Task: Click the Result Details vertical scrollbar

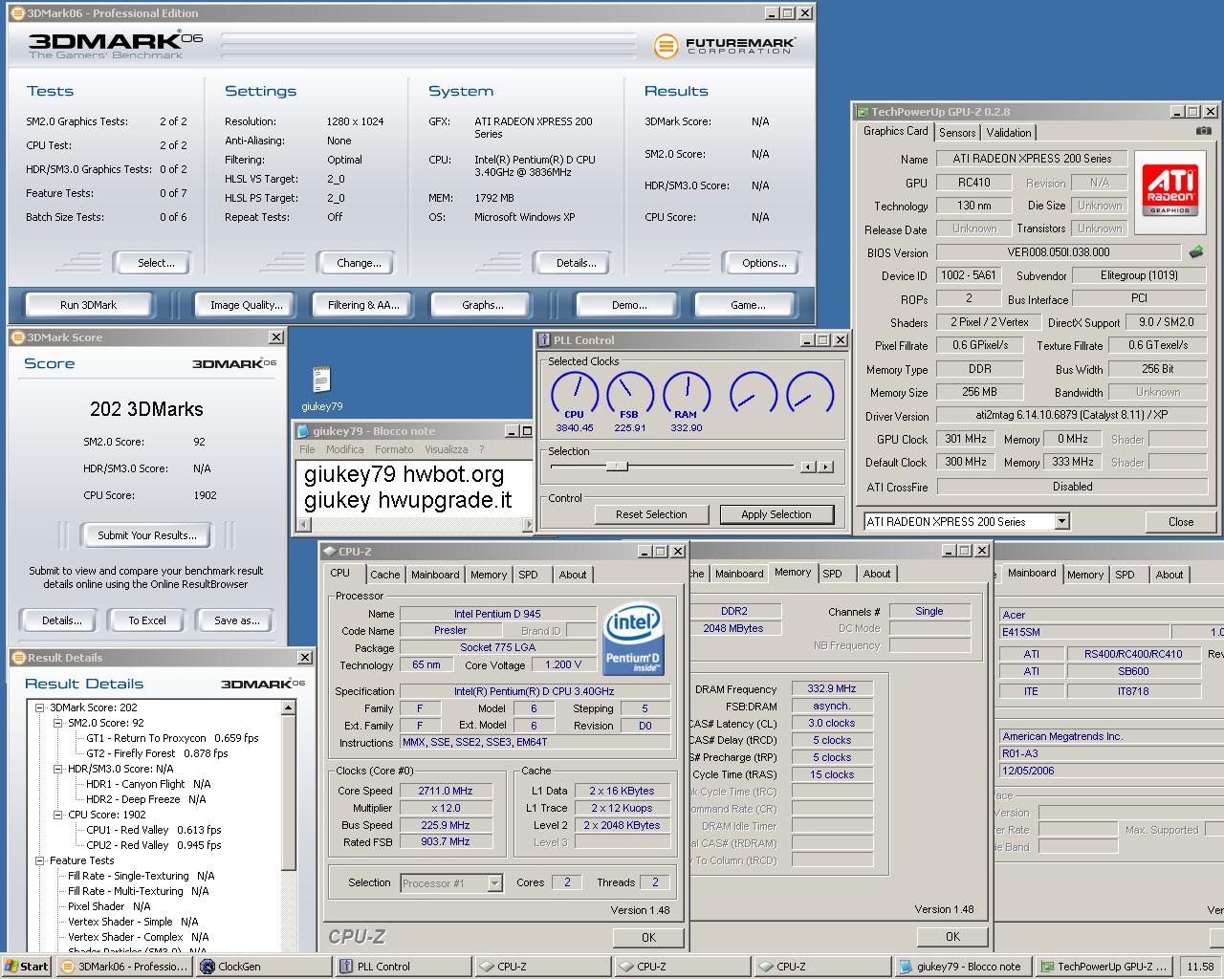Action: (289, 826)
